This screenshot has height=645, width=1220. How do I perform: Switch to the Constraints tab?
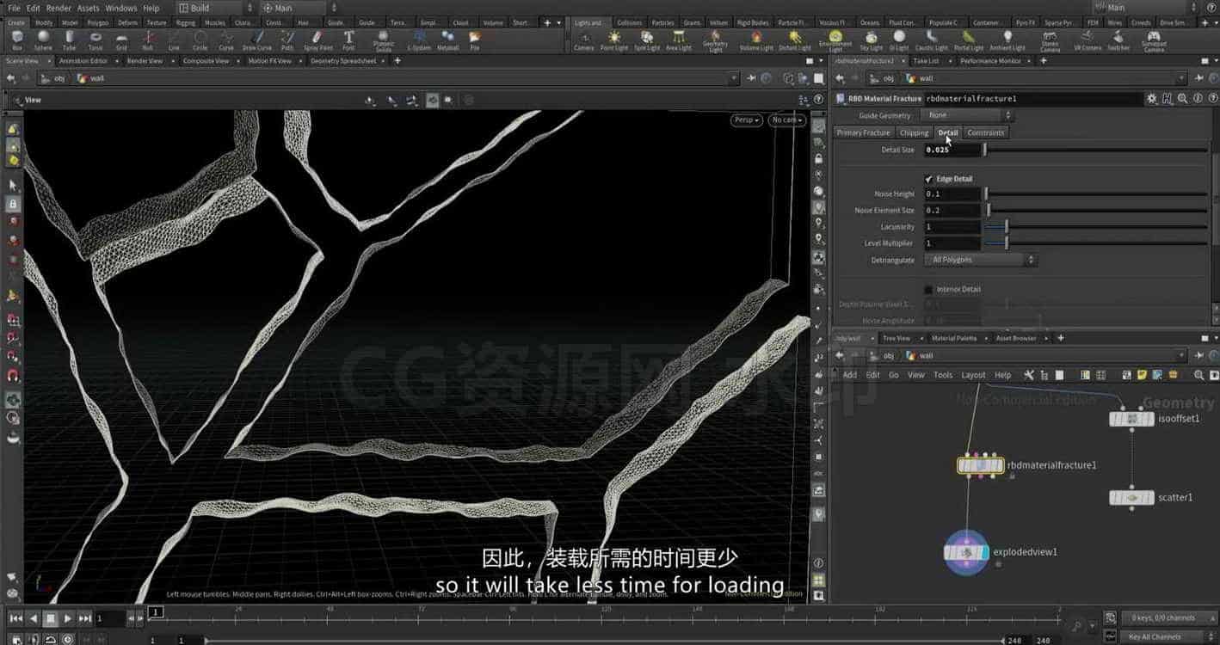point(985,132)
